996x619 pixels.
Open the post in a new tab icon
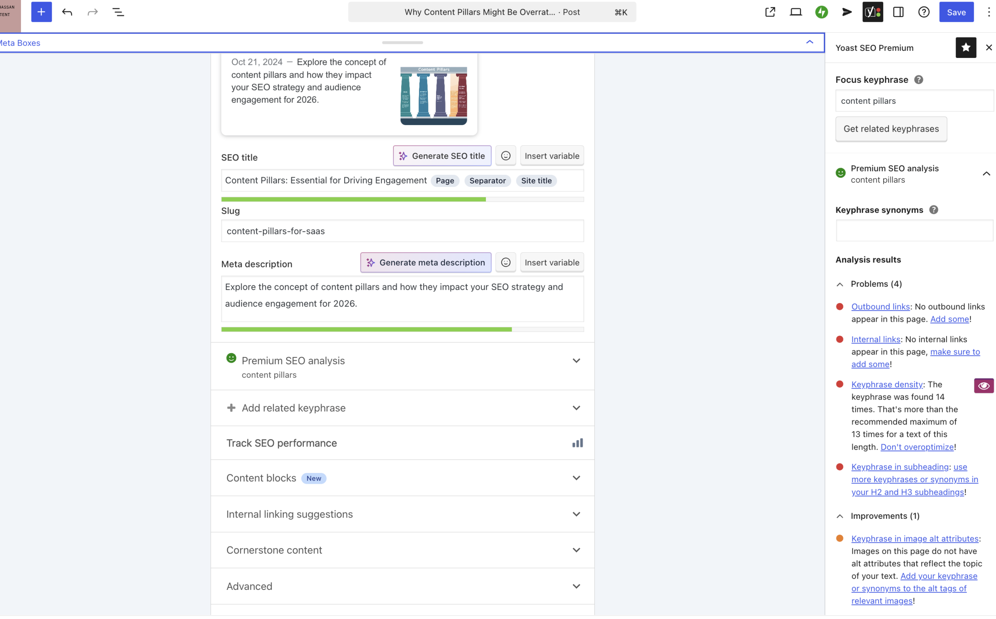[x=770, y=12]
